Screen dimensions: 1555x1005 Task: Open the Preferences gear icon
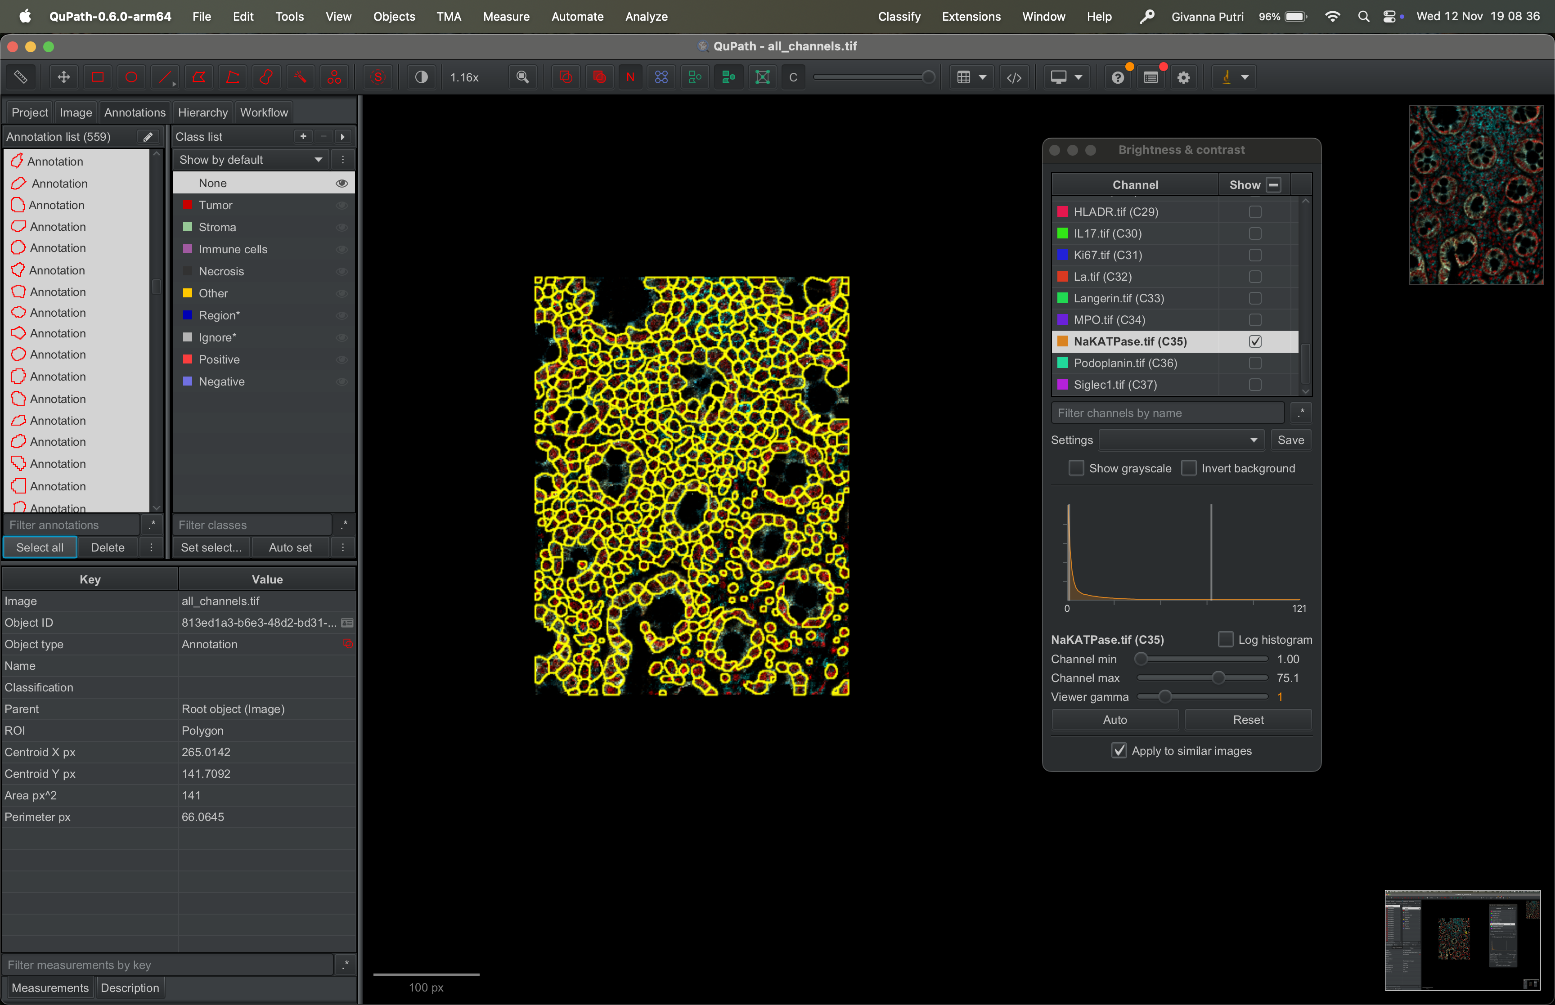click(x=1183, y=77)
